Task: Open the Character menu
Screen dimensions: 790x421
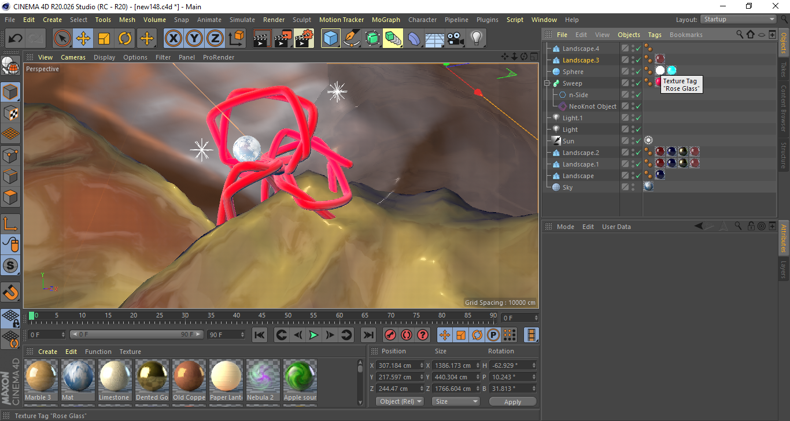Action: (x=423, y=20)
